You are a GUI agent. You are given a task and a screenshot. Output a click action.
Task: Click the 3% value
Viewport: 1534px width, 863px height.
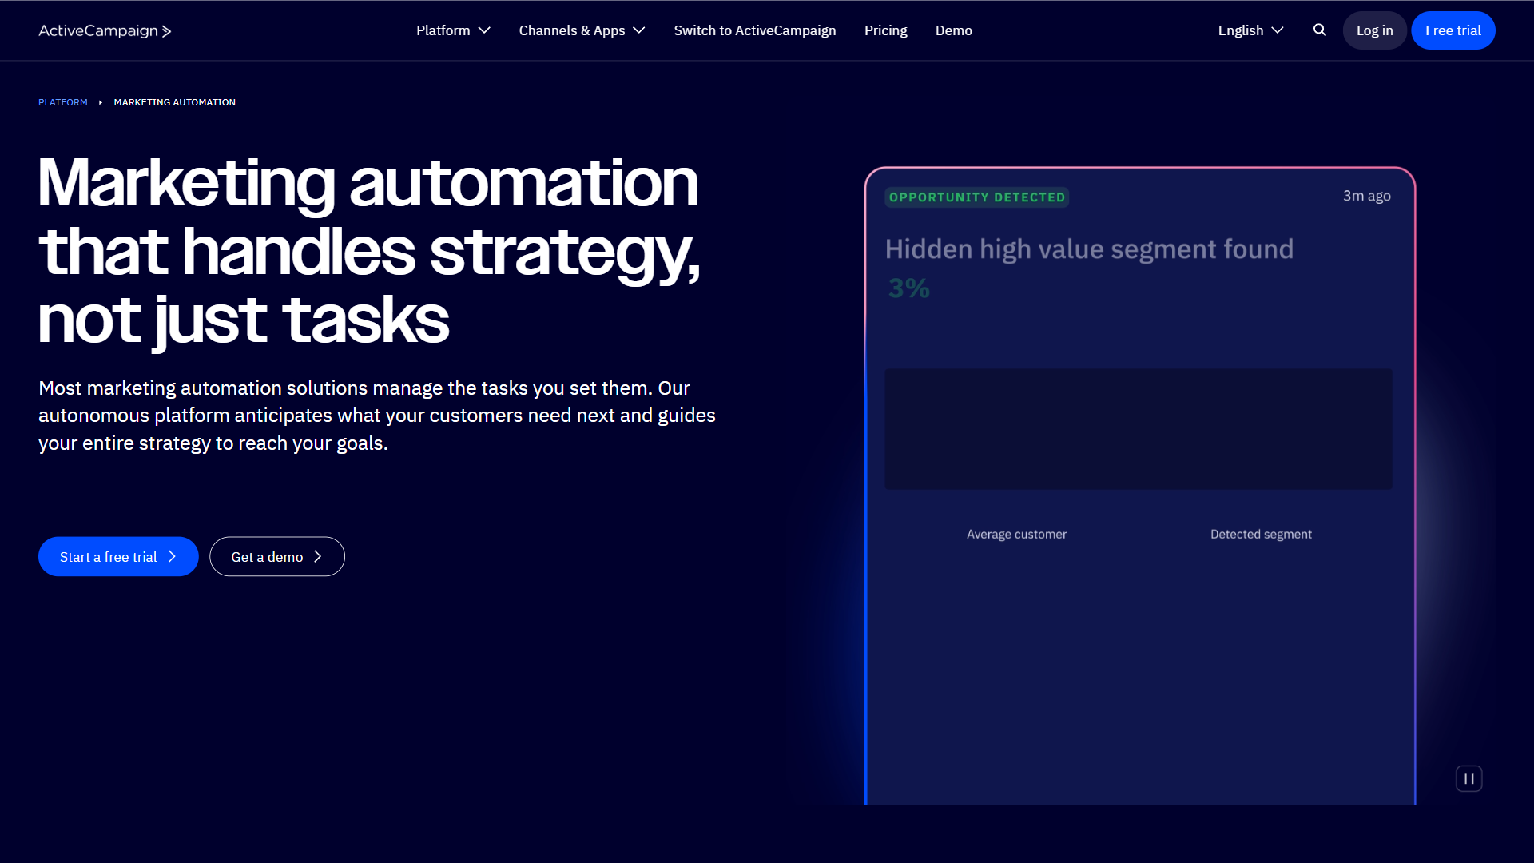pos(909,288)
